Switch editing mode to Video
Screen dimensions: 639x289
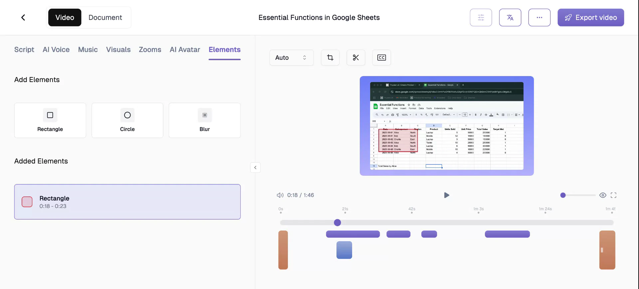[x=65, y=17]
